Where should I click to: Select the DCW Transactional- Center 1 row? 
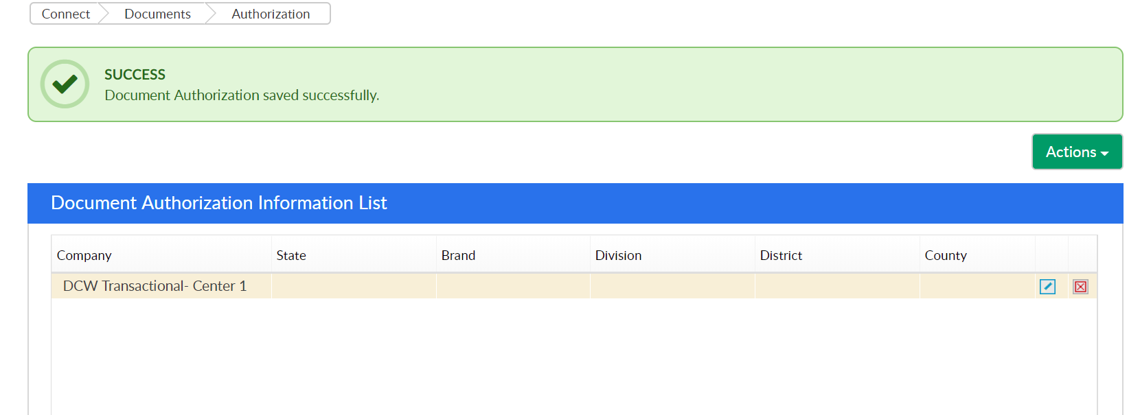[155, 286]
